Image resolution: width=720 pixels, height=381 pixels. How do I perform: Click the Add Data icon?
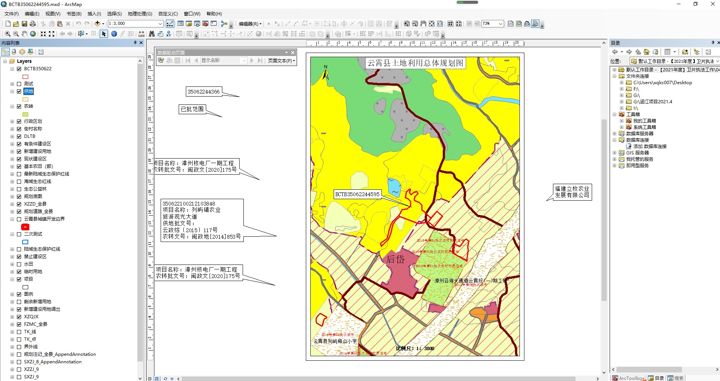click(x=97, y=24)
